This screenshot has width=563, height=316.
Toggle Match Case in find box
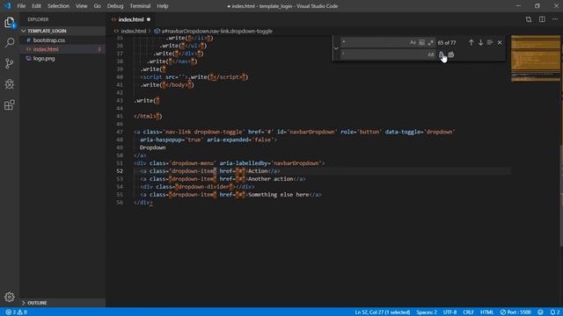tap(413, 43)
